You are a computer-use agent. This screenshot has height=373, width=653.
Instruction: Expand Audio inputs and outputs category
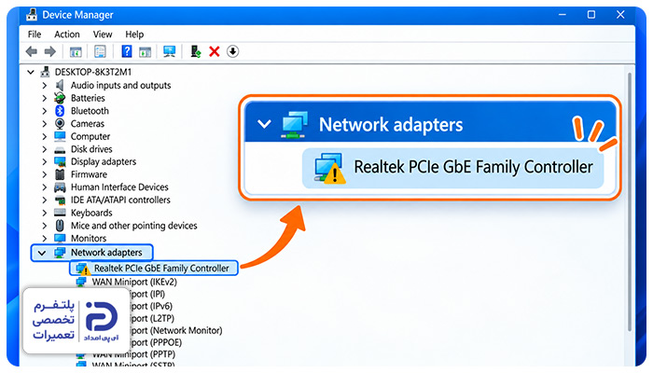tap(44, 86)
